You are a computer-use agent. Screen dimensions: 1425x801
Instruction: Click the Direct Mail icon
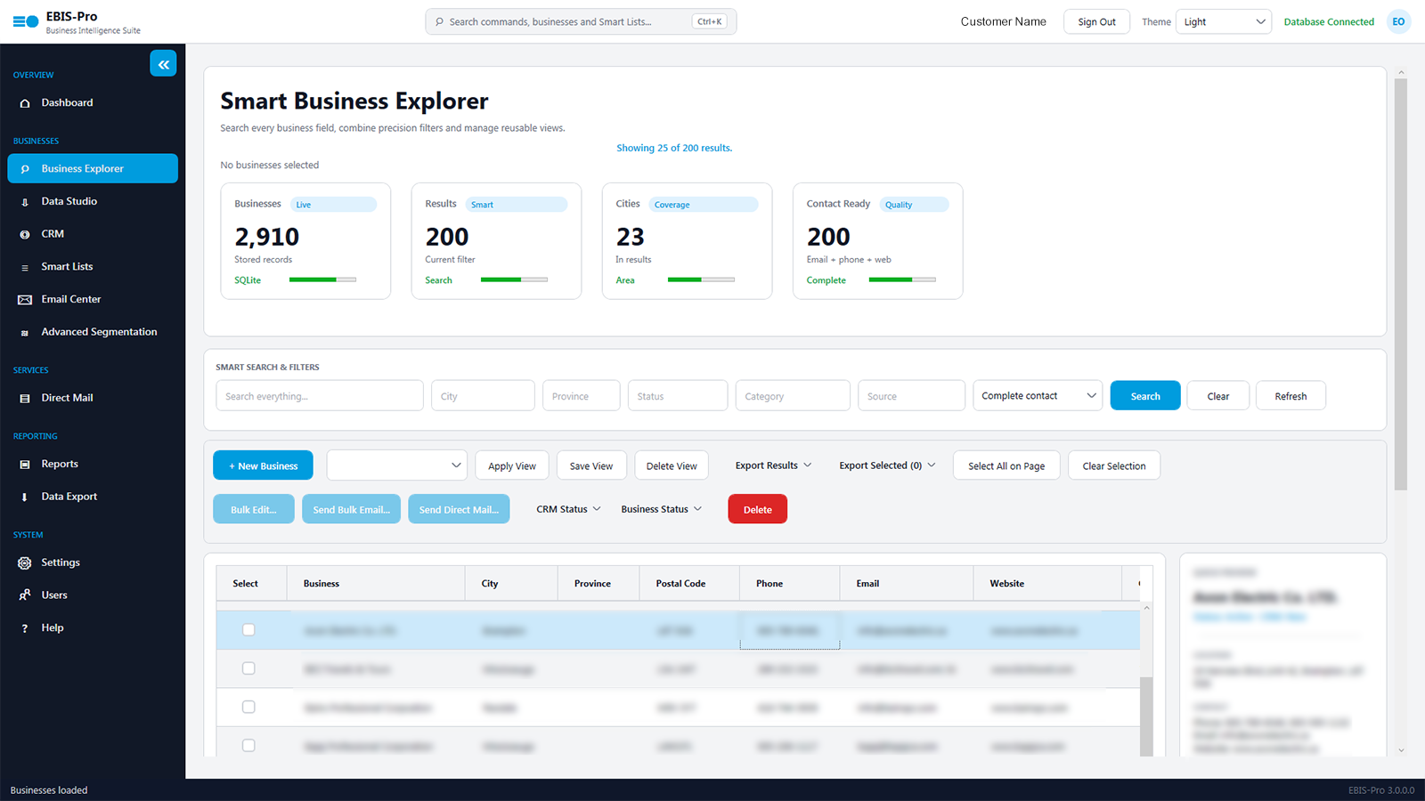click(25, 398)
